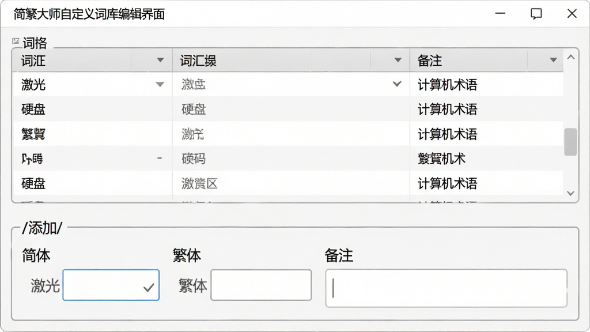Focus the large 备注 text box at the bottom

(447, 288)
